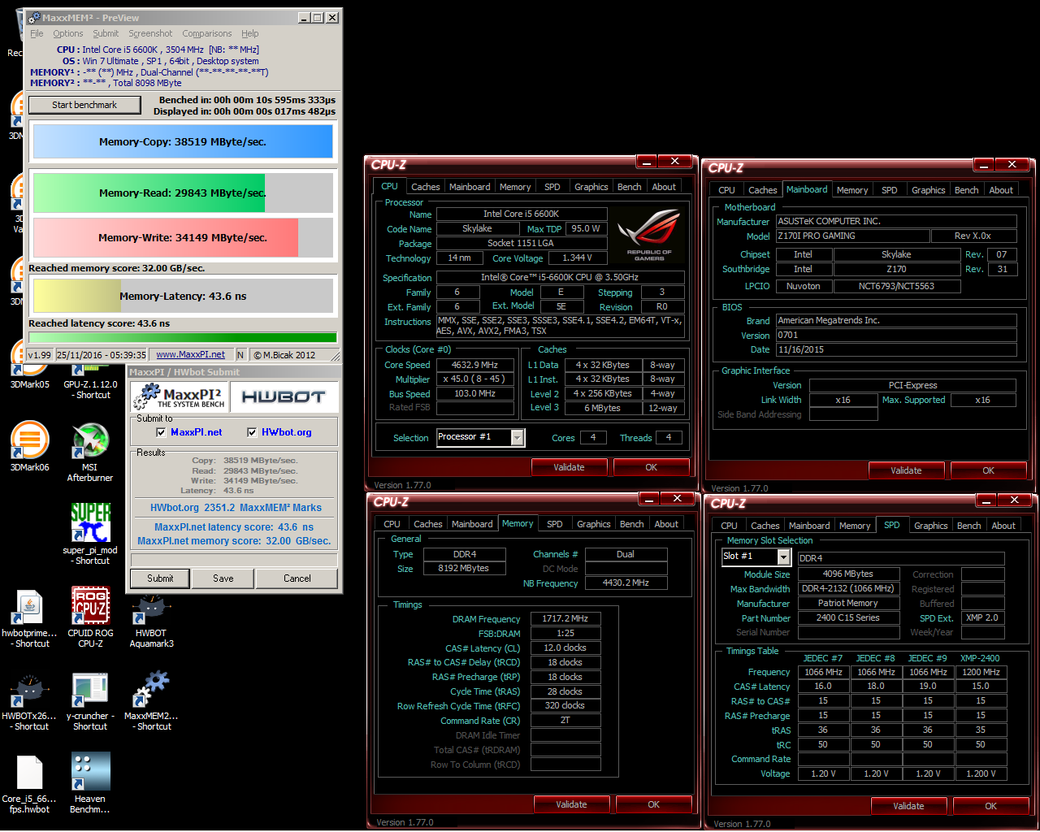This screenshot has height=832, width=1040.
Task: Open the Comparisons menu
Action: point(207,33)
